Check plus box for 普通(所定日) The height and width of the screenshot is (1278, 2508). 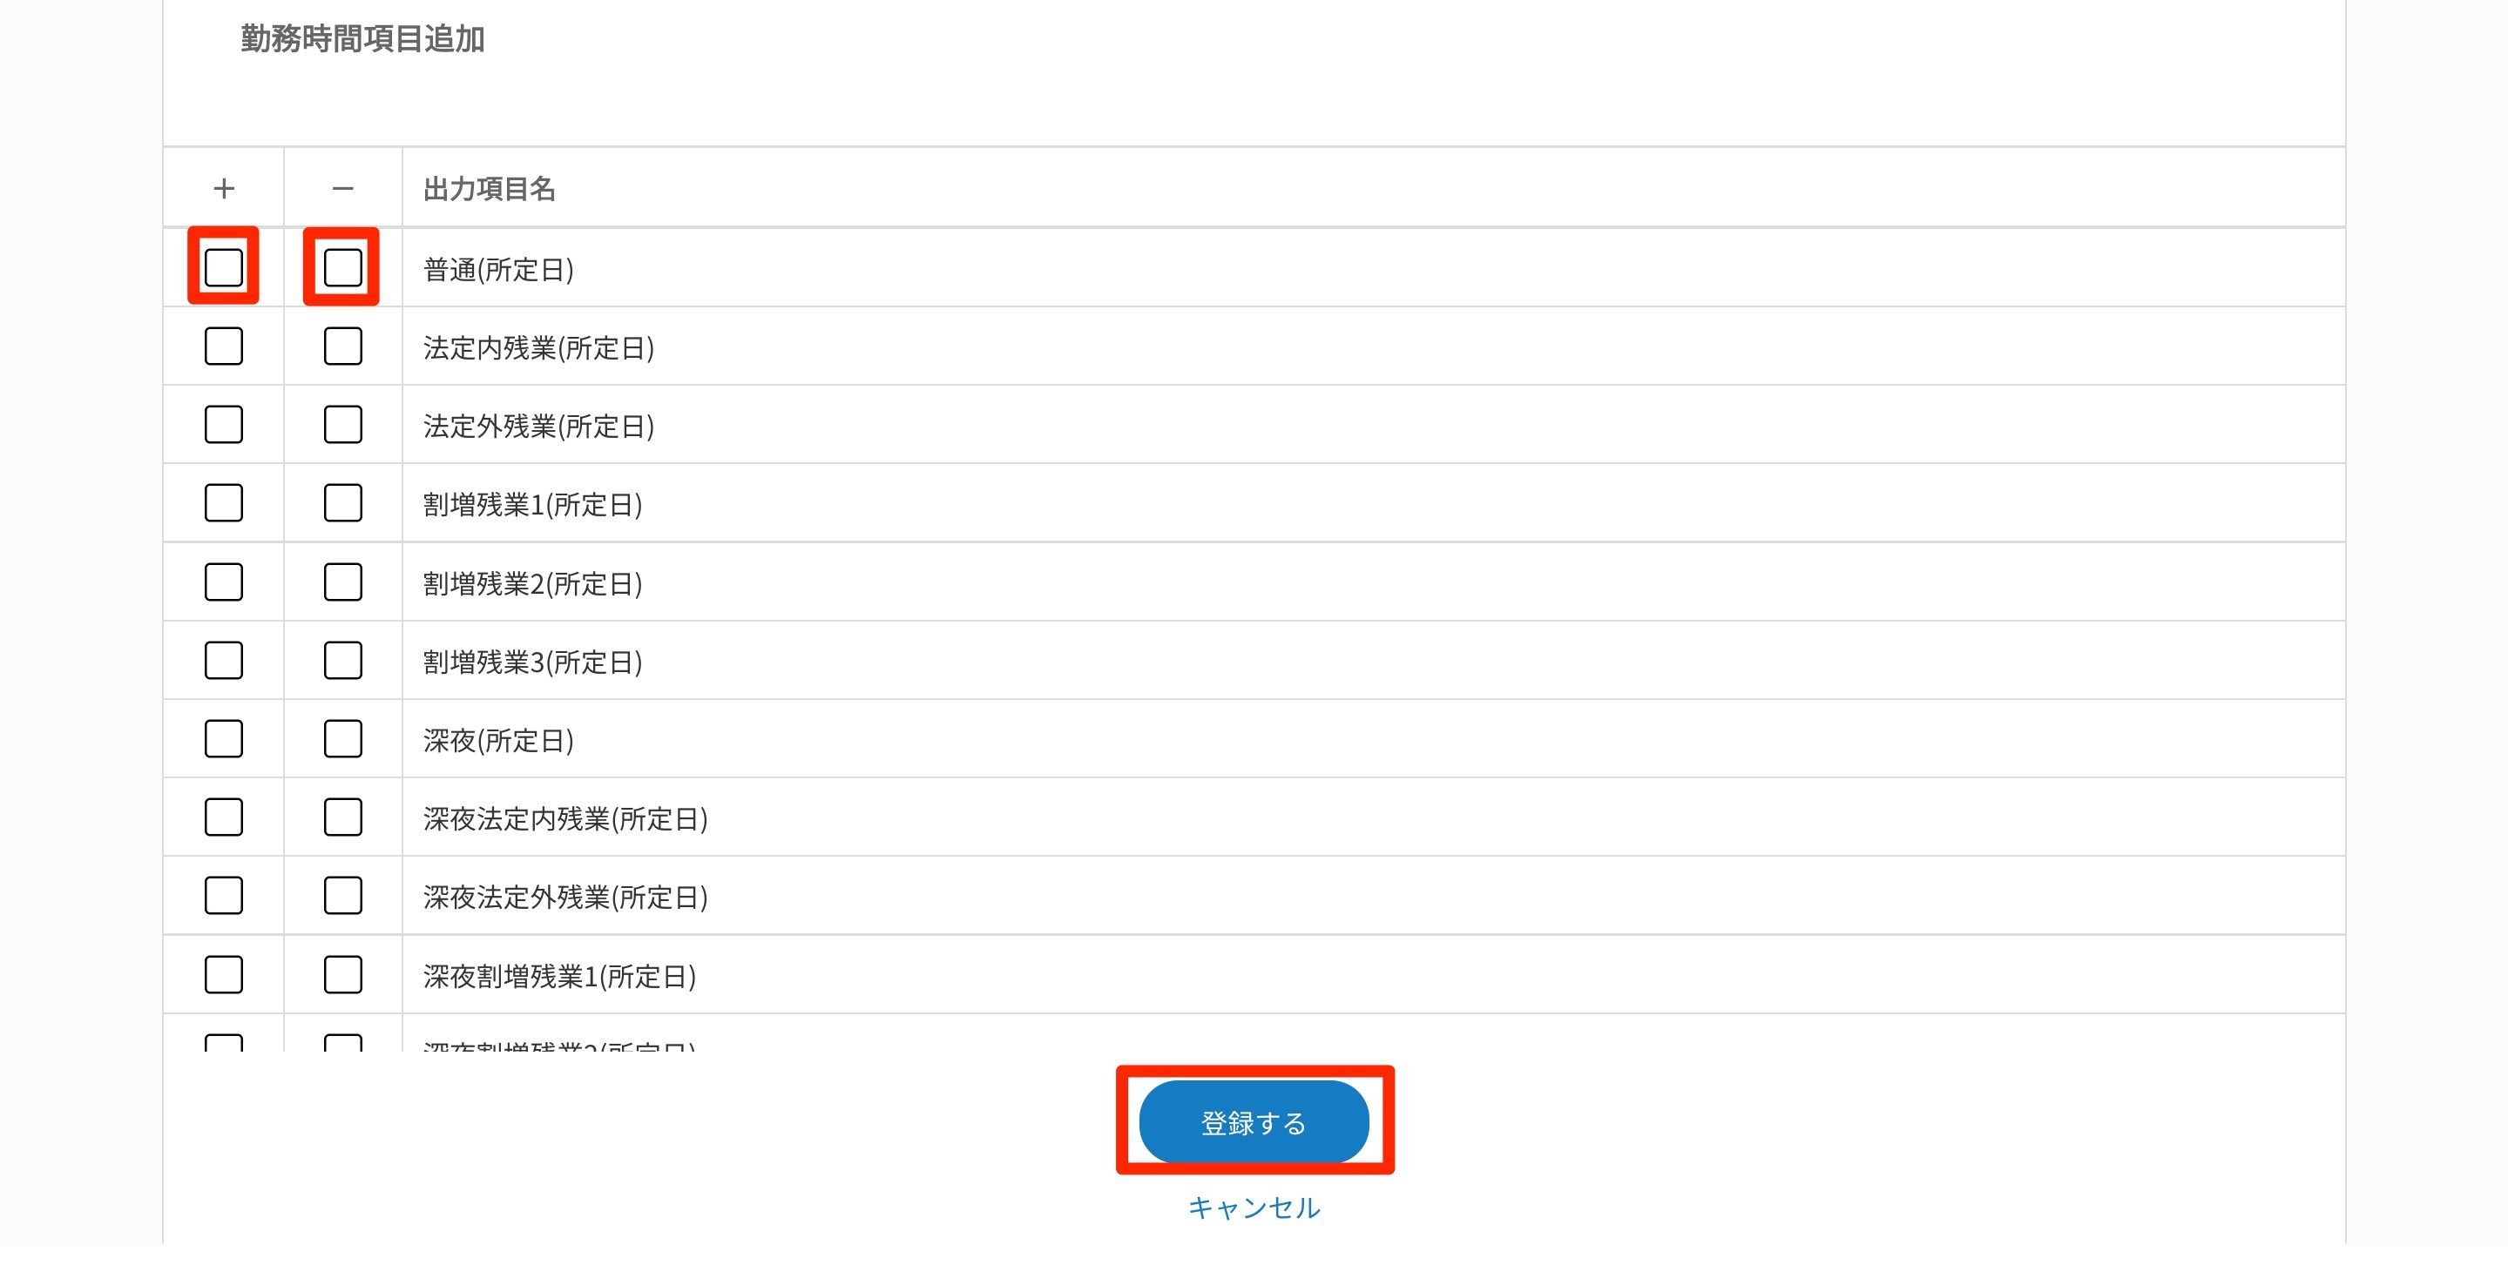[x=223, y=267]
